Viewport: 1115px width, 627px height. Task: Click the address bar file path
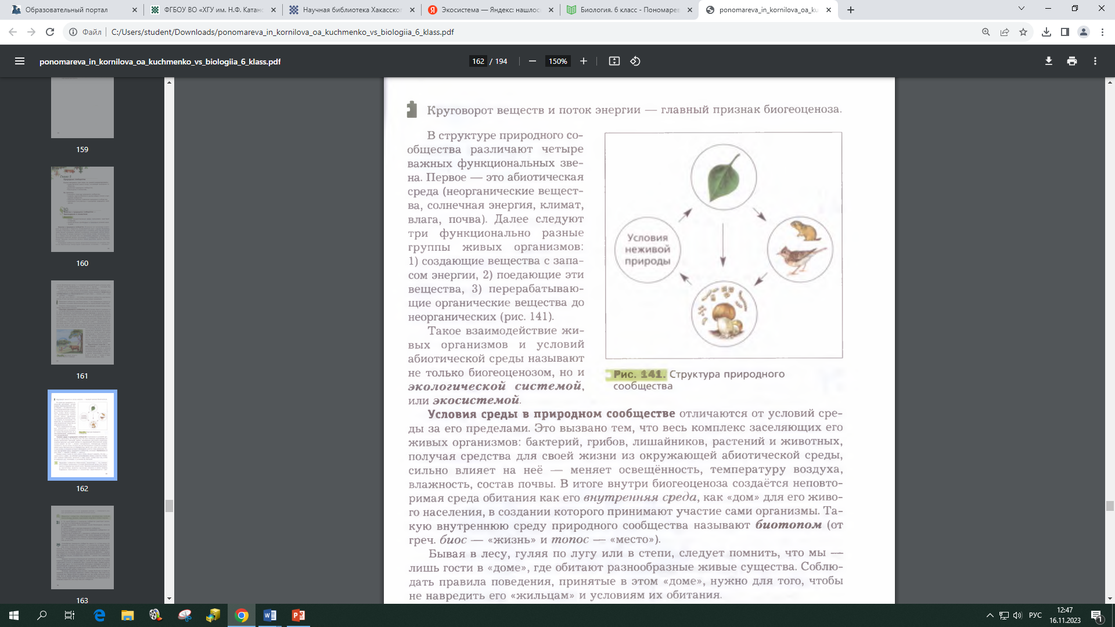(x=283, y=32)
